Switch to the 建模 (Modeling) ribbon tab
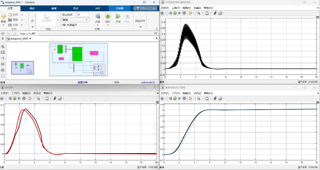320x170 pixels. (54, 9)
